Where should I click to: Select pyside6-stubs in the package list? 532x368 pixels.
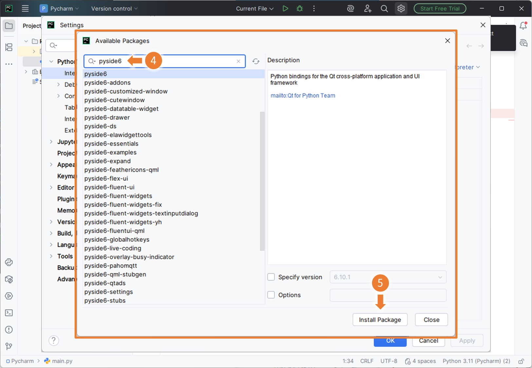click(x=174, y=300)
